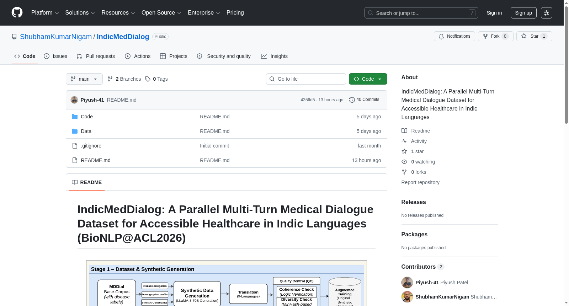Screen dimensions: 569x306
Task: Click Report repository link
Action: [x=420, y=182]
